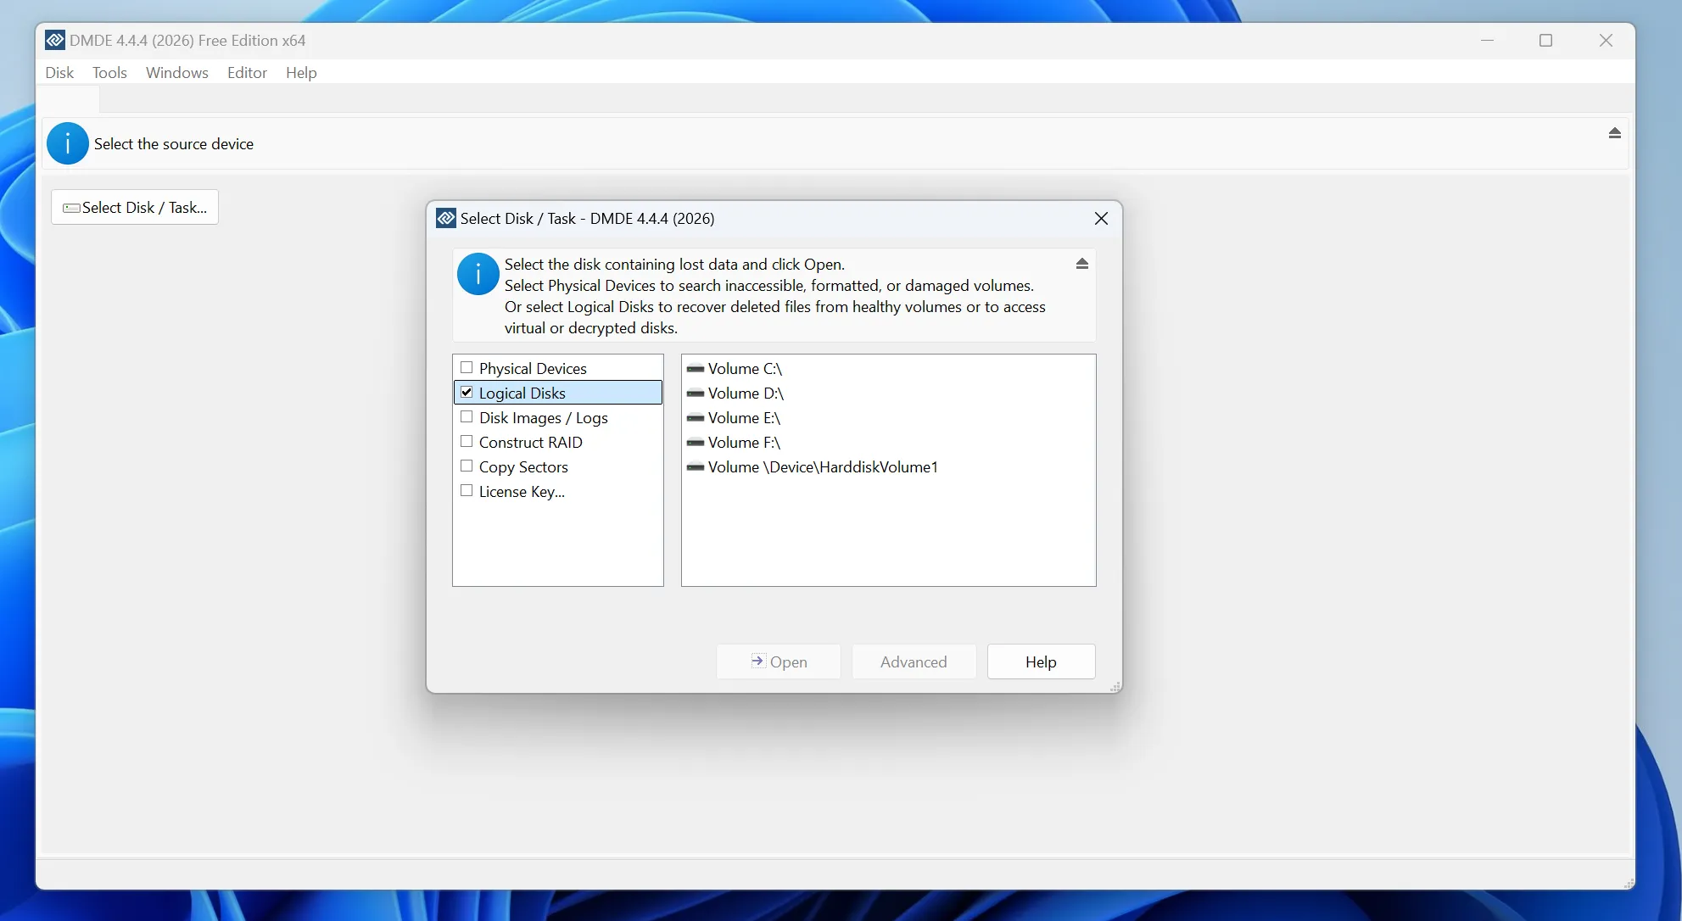Click the drive icon beside Volume C:\
Viewport: 1682px width, 921px height.
[696, 369]
